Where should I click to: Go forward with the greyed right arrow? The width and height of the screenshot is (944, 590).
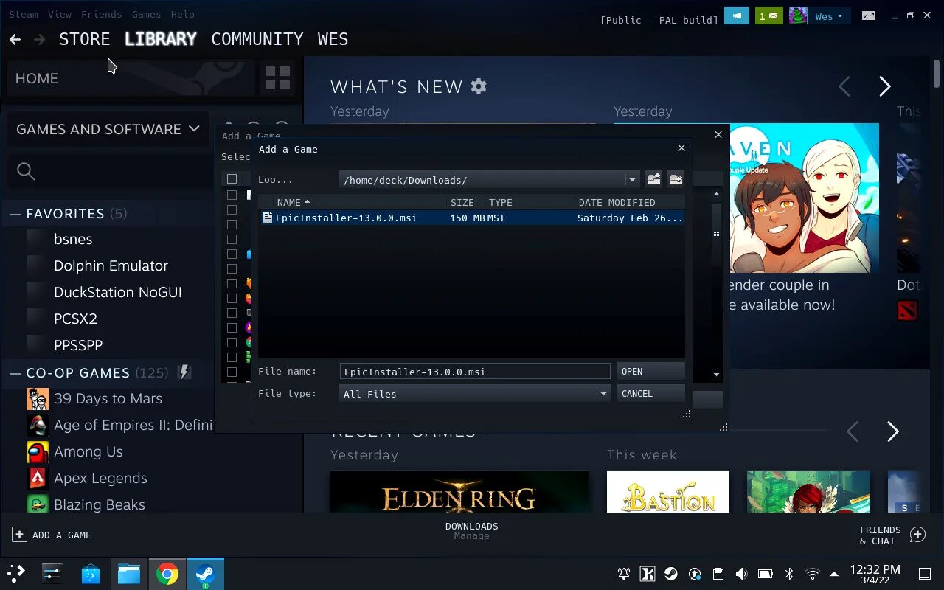(x=40, y=39)
